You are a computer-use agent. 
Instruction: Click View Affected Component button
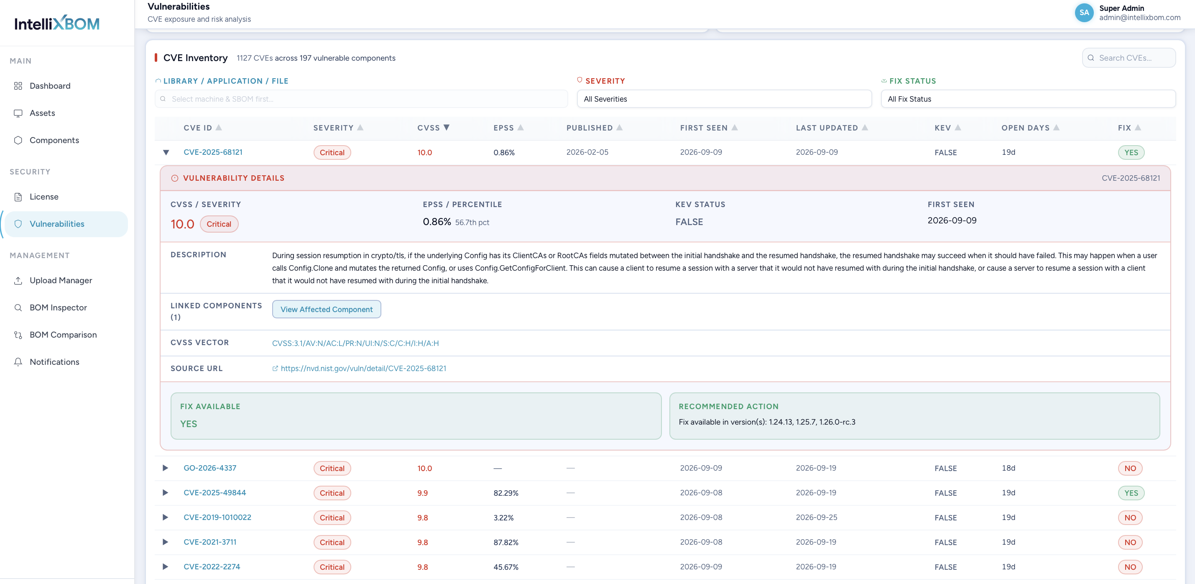coord(326,309)
